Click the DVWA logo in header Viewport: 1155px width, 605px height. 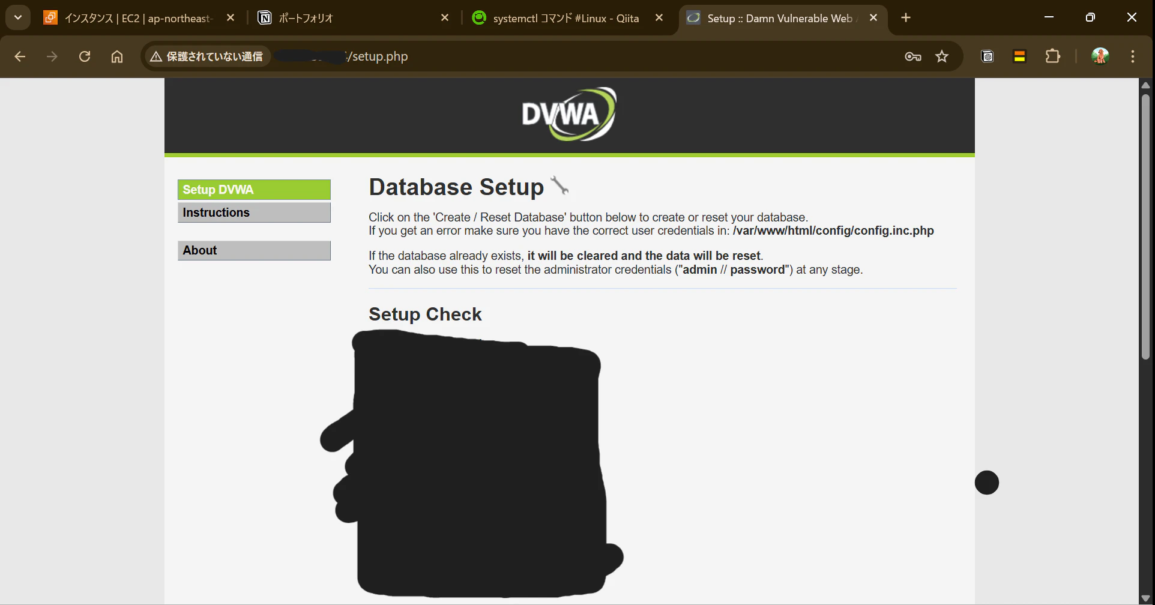click(x=568, y=114)
